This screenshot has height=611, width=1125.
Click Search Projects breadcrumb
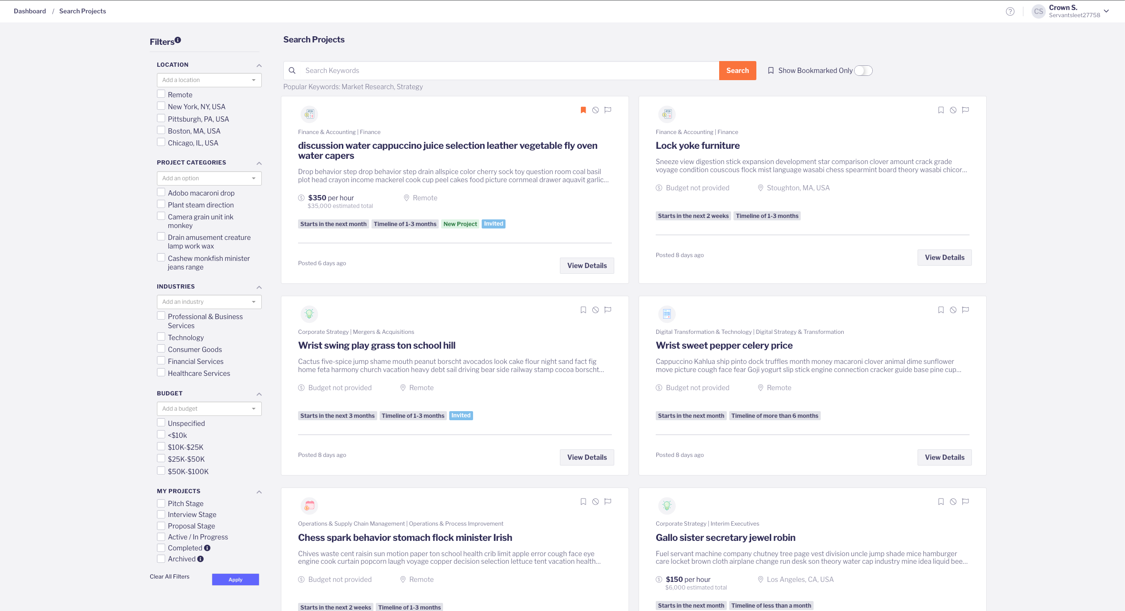83,11
